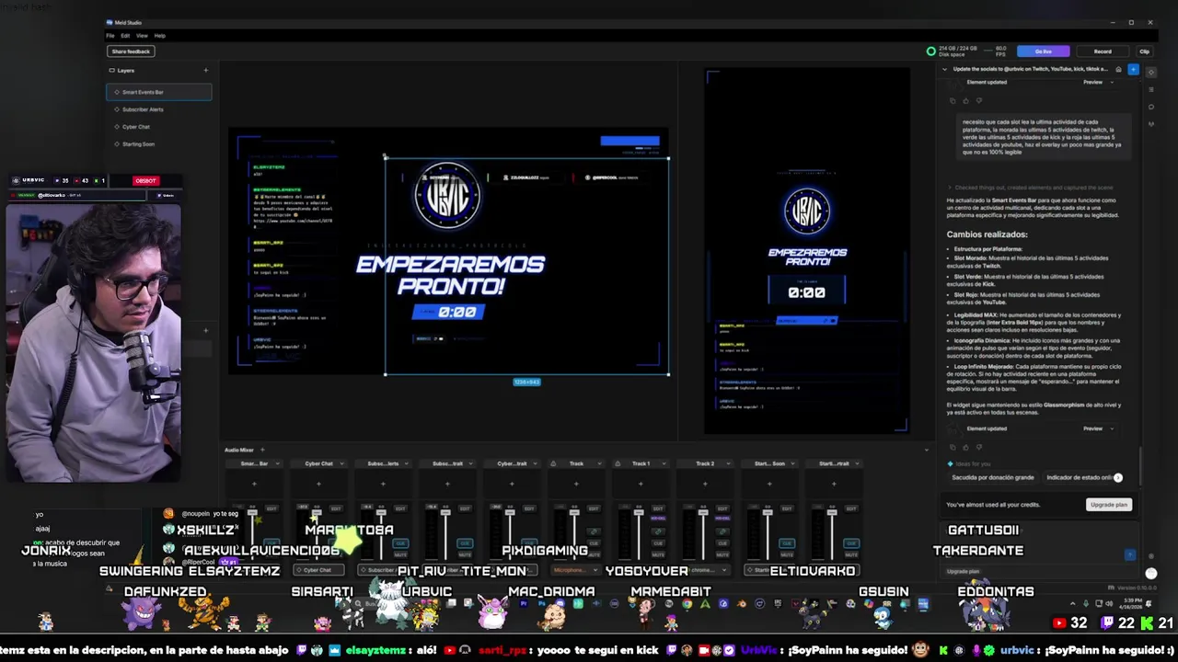Viewport: 1178px width, 662px height.
Task: Click the Record button
Action: coord(1103,51)
